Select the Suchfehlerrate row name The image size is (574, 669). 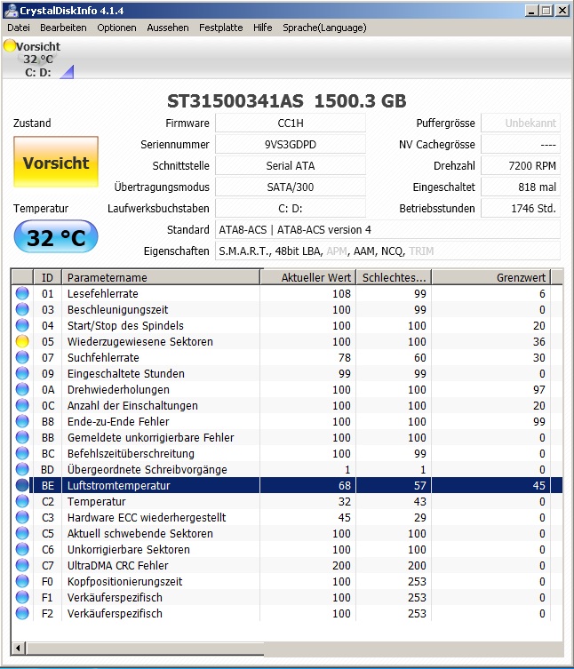point(103,357)
